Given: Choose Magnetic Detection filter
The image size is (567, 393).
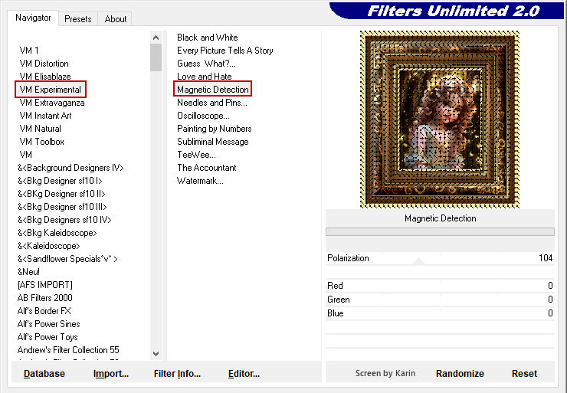Looking at the screenshot, I should [x=213, y=90].
